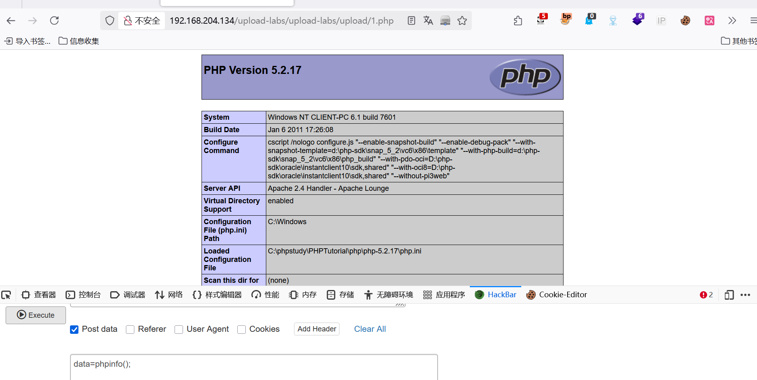
Task: Enable the Cookies checkbox
Action: (x=241, y=329)
